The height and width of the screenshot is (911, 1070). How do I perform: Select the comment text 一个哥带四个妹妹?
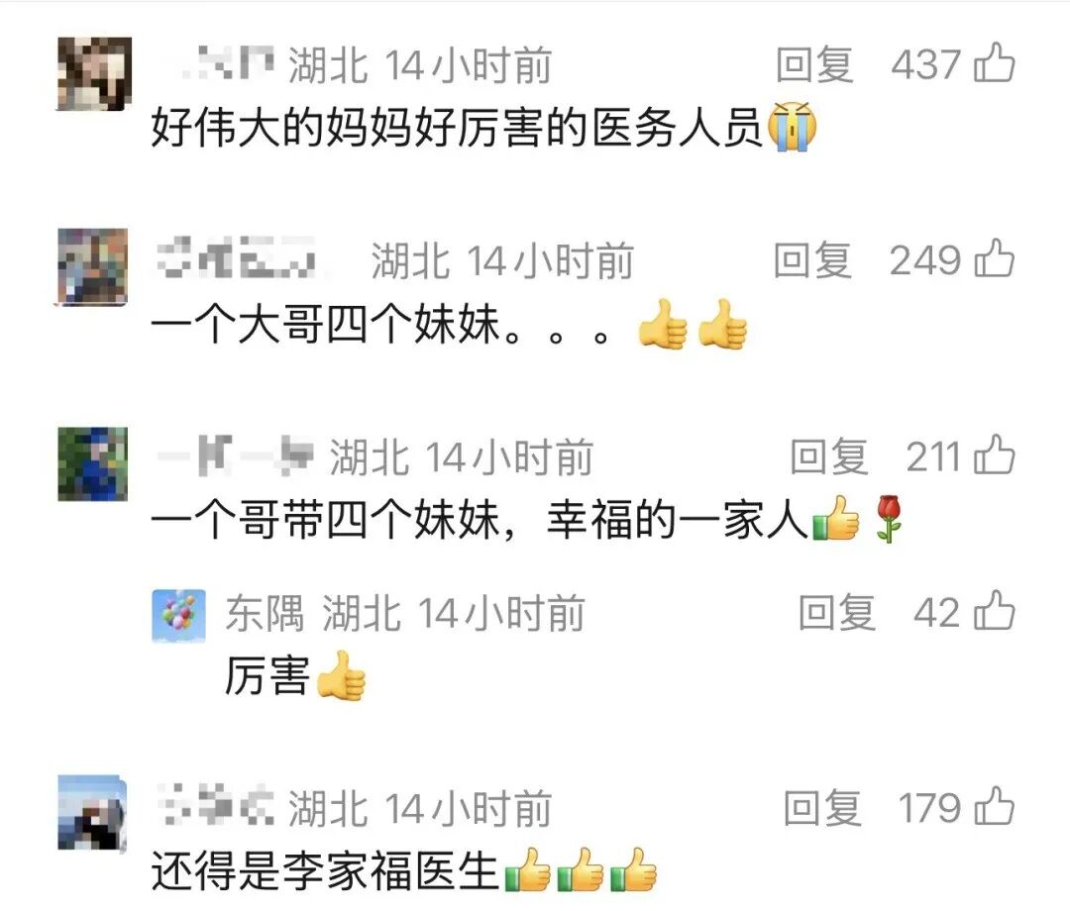tap(325, 520)
